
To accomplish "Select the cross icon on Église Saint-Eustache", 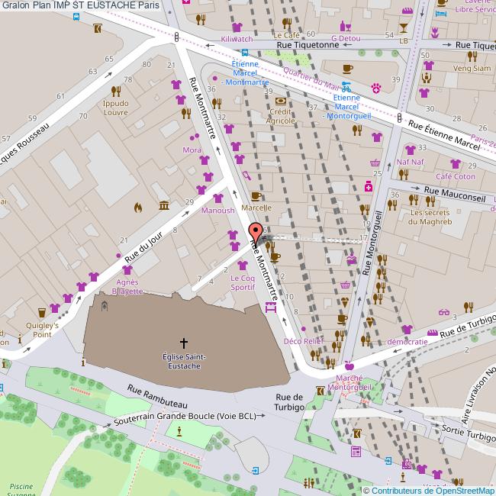I will [x=183, y=343].
